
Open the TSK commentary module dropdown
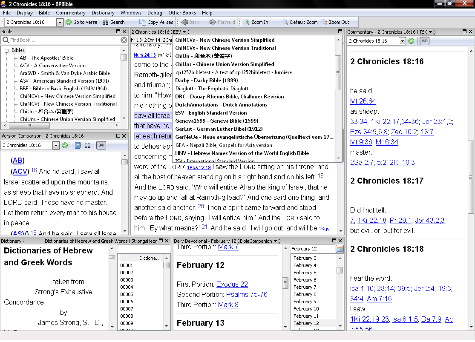(430, 32)
